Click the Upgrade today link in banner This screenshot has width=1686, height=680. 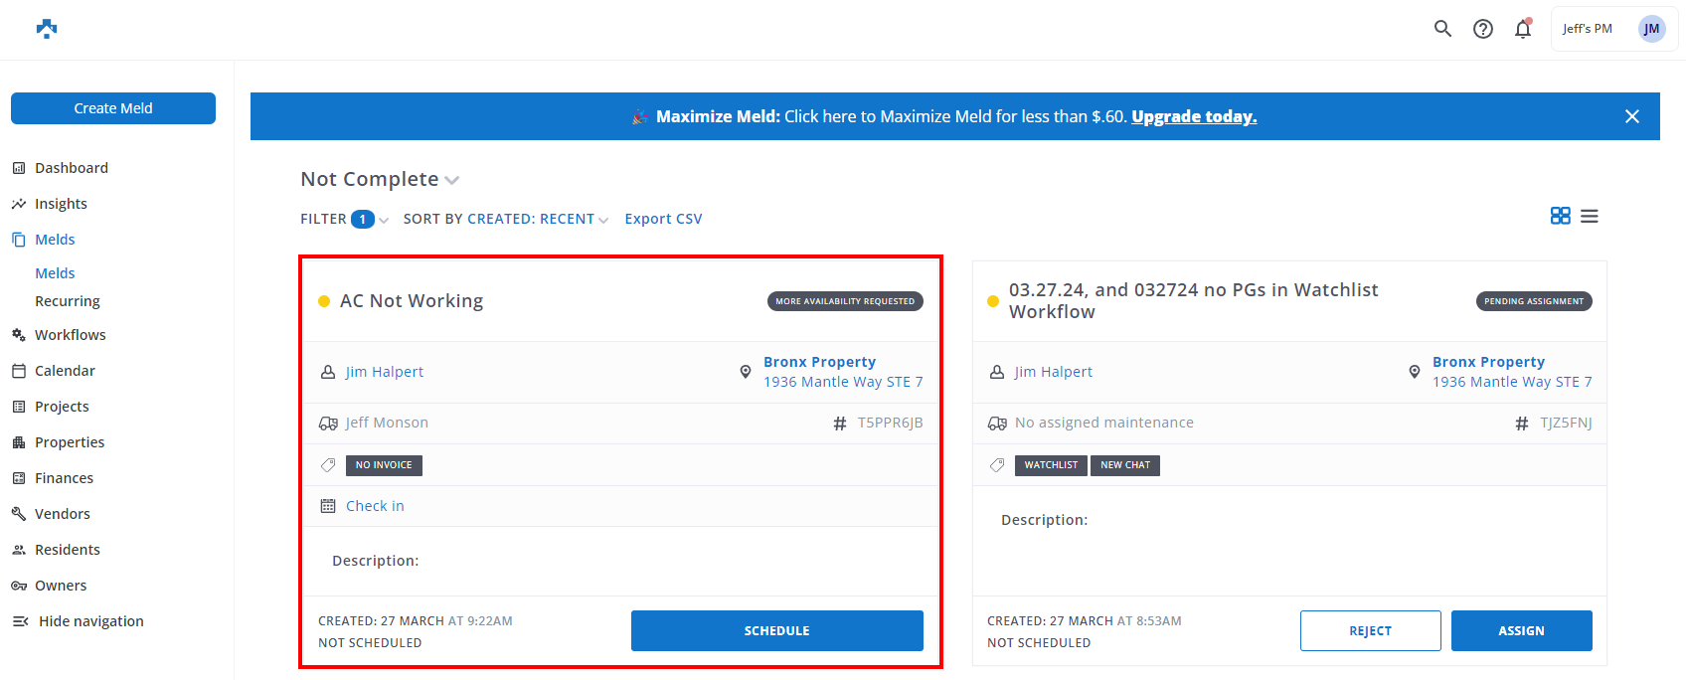tap(1194, 116)
